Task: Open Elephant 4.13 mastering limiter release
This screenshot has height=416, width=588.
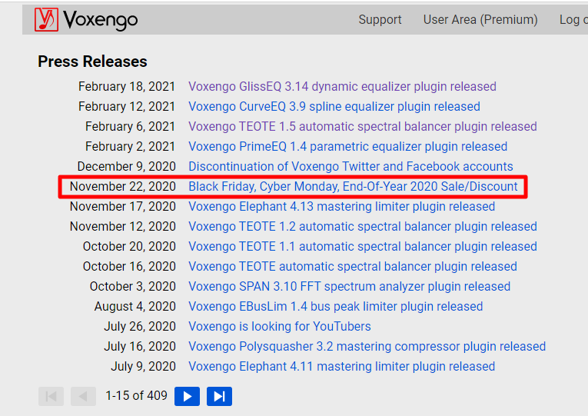Action: (341, 207)
